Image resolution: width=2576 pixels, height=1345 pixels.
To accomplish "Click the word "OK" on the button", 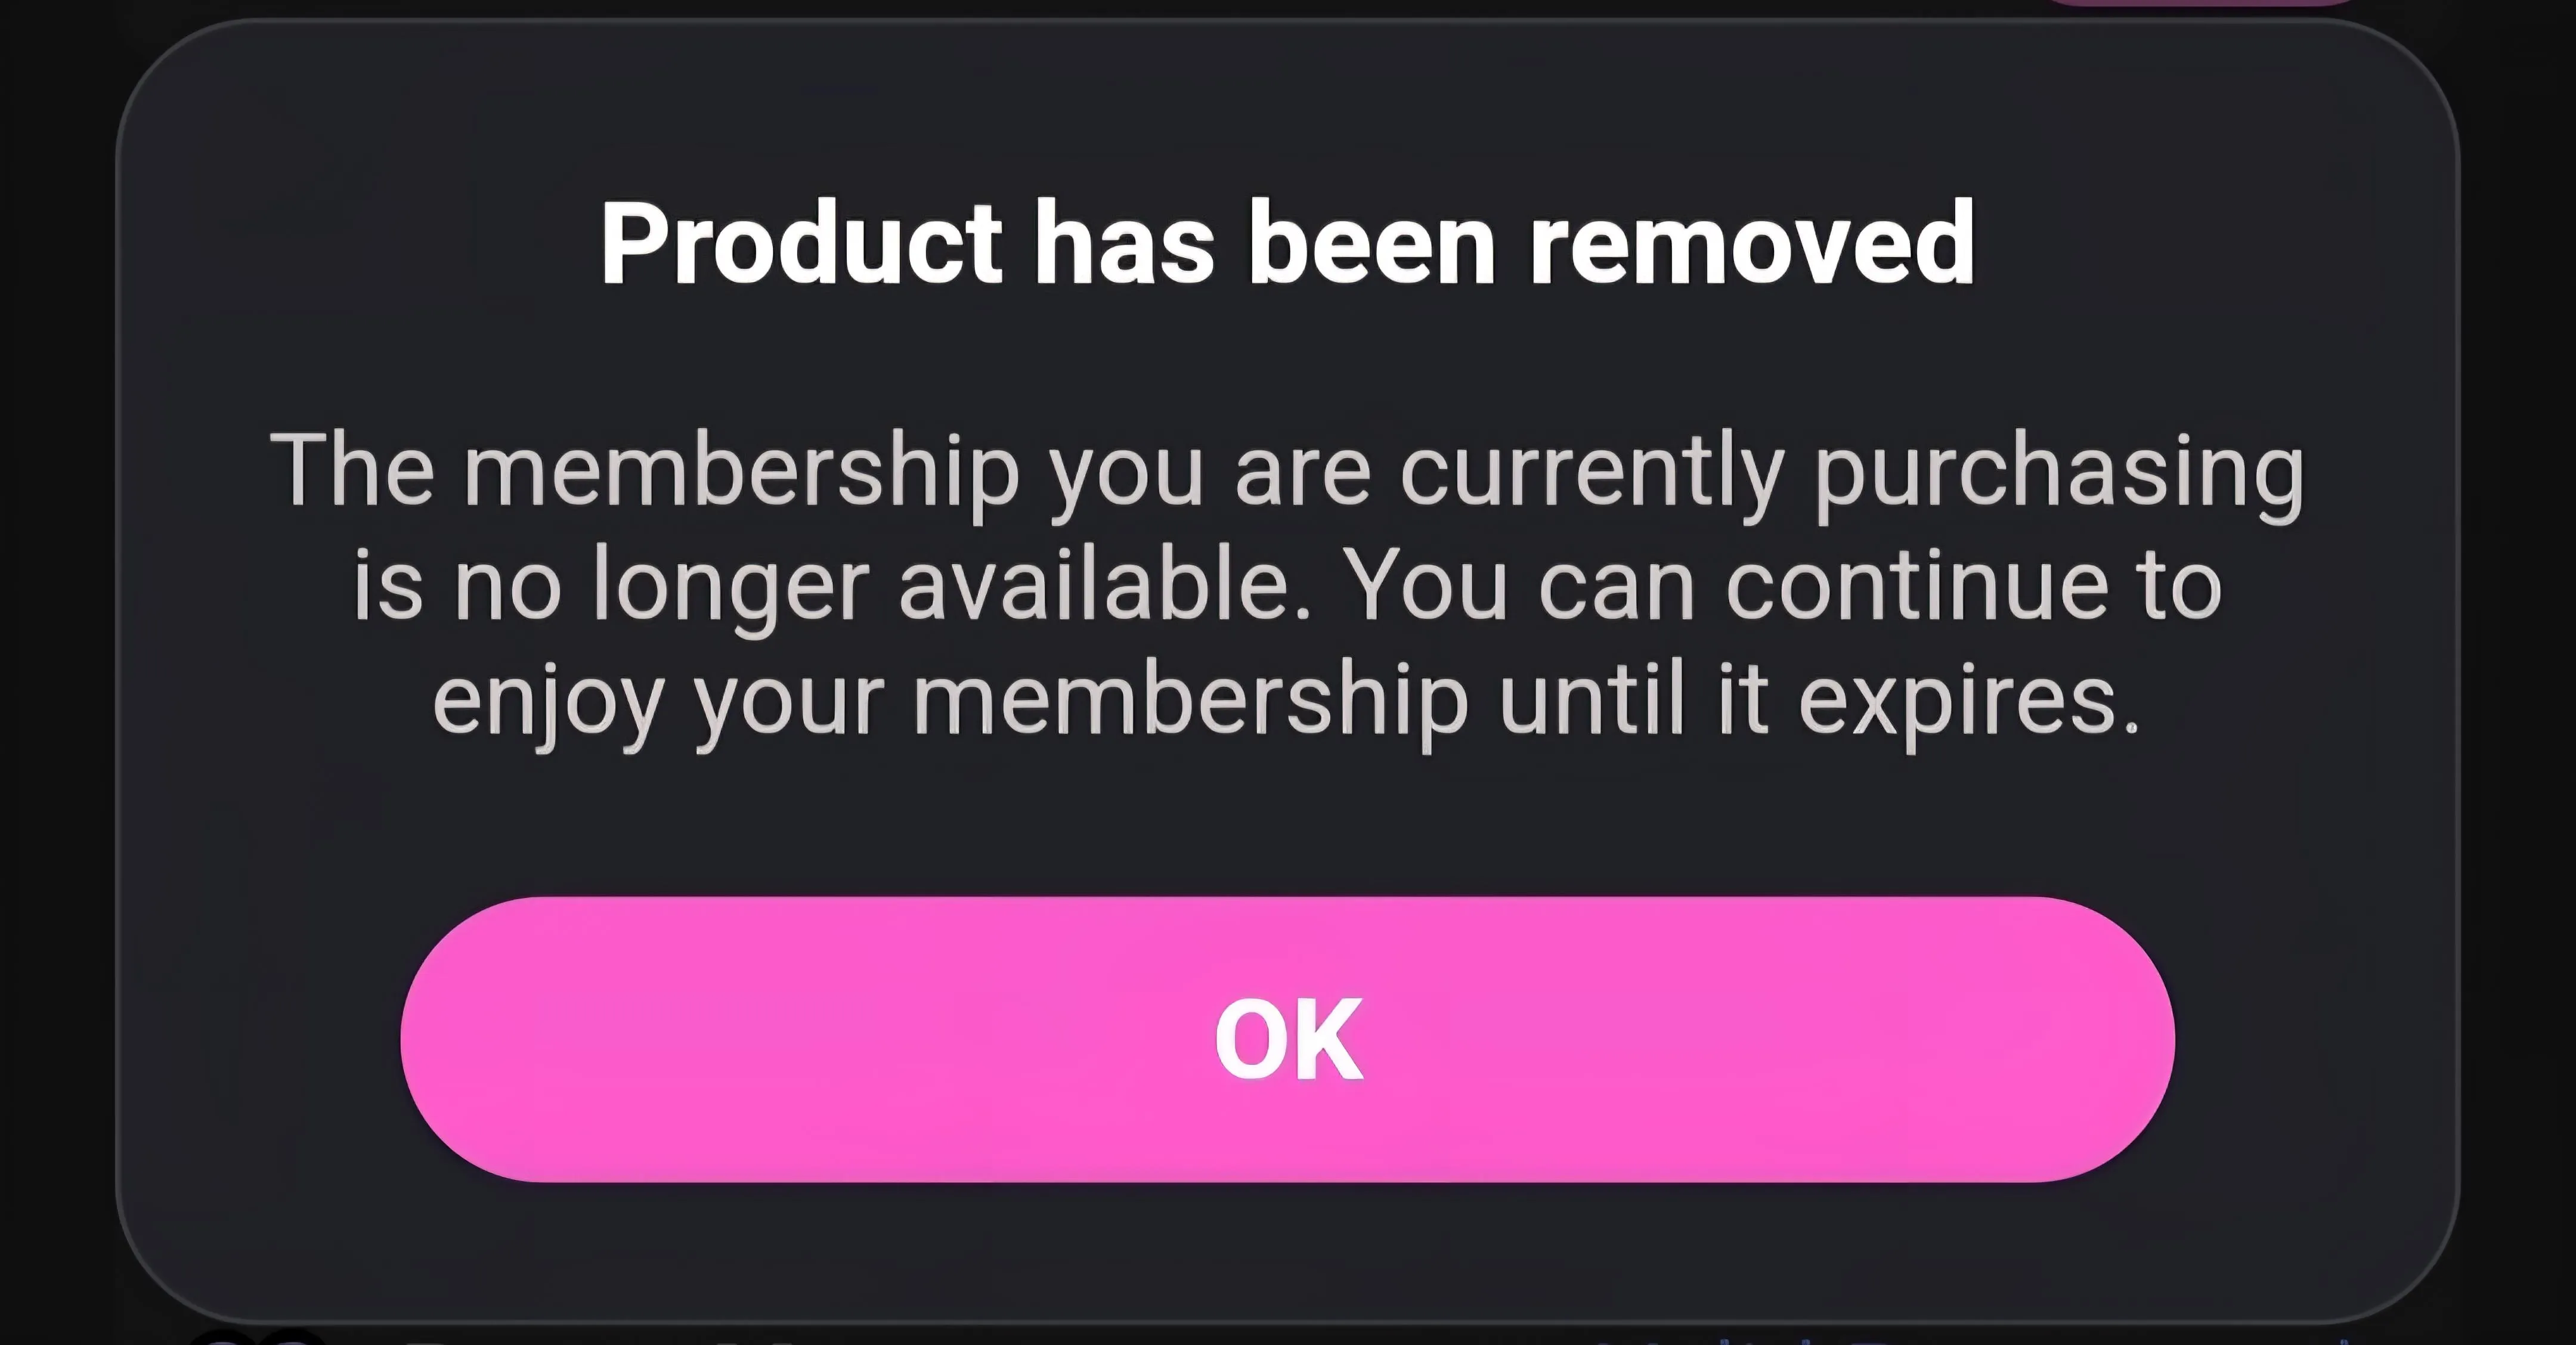I will coord(1288,1041).
